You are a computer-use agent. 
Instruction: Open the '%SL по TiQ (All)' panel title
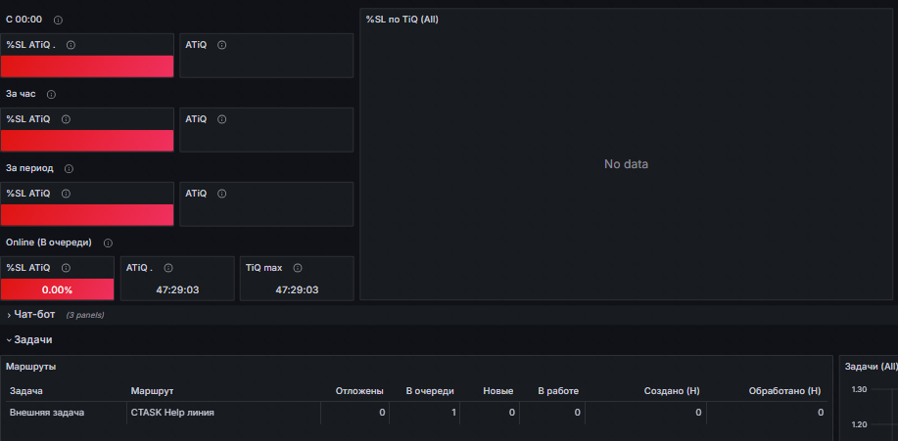coord(402,20)
